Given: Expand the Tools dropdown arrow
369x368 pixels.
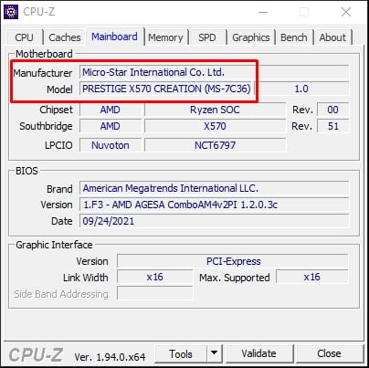Looking at the screenshot, I should [x=215, y=353].
